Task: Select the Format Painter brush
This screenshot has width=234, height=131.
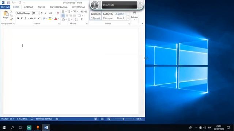Action: (x=11, y=19)
